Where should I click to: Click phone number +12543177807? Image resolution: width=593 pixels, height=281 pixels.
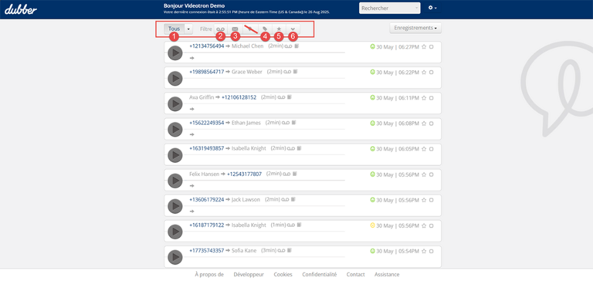pos(244,174)
